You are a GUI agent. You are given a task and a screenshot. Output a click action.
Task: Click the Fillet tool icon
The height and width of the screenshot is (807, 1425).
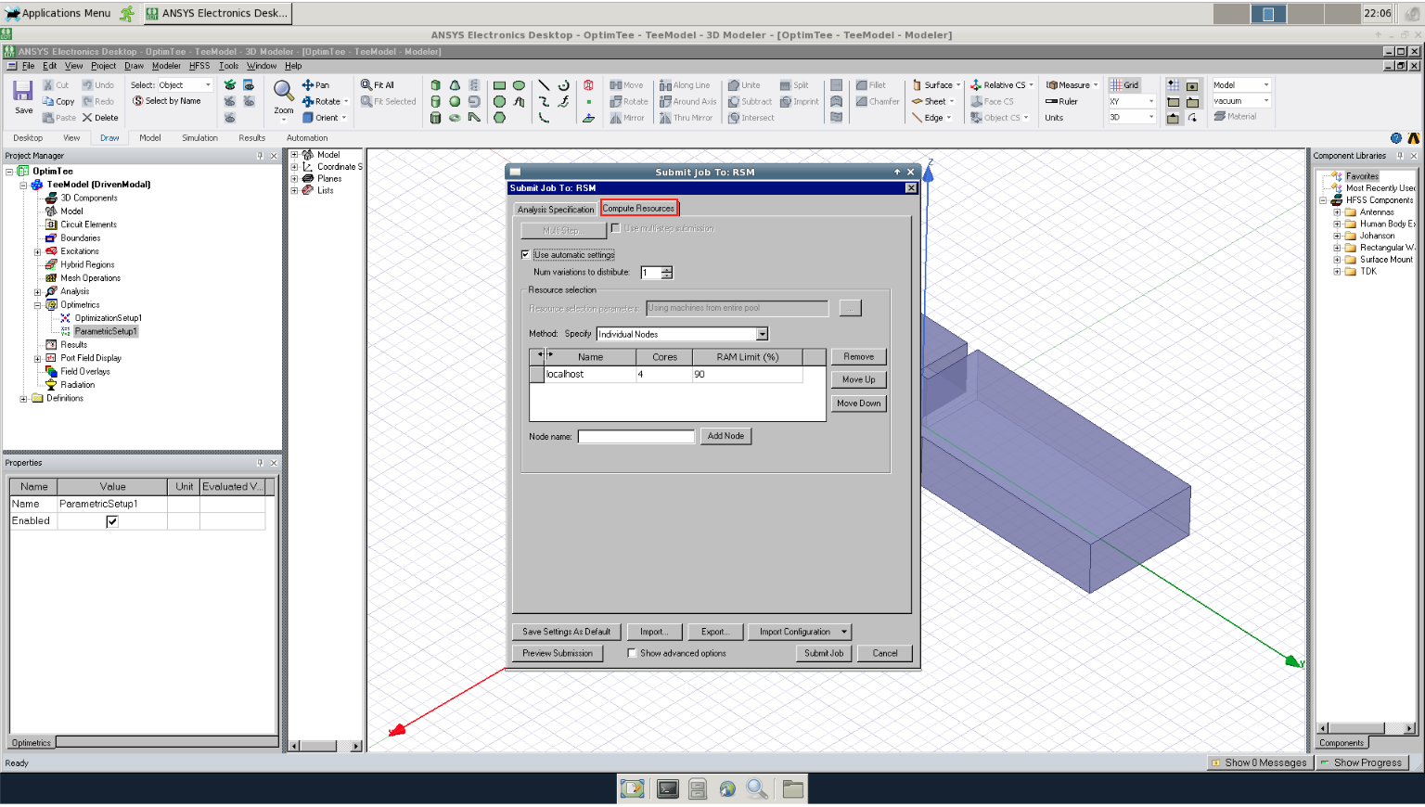(862, 85)
